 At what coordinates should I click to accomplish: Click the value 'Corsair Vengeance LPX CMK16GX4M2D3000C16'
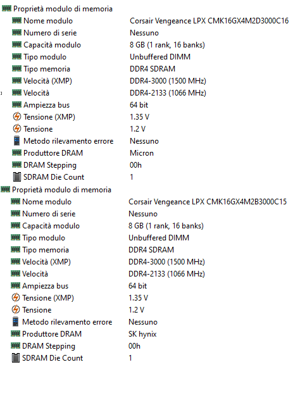click(x=209, y=21)
